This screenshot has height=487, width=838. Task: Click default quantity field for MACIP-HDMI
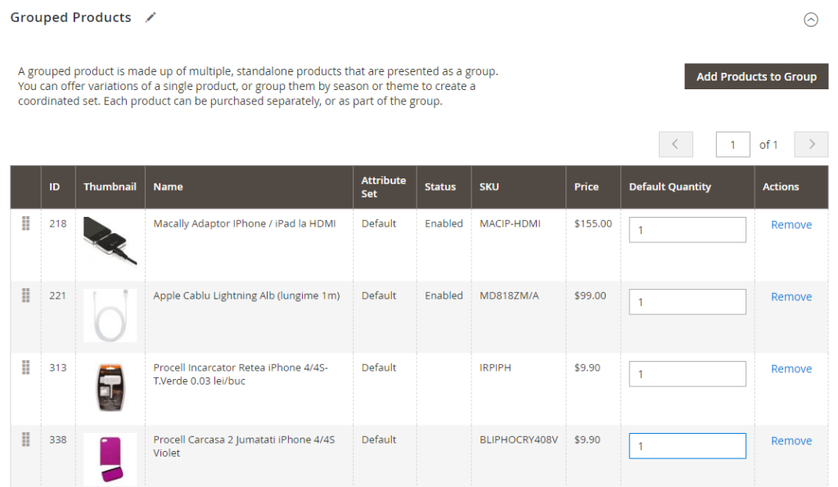pos(687,230)
